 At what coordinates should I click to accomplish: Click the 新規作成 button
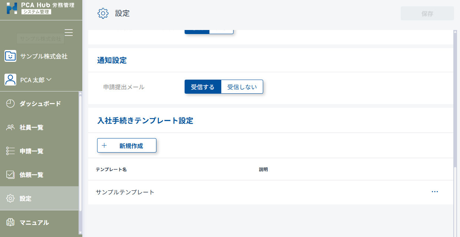pos(127,146)
